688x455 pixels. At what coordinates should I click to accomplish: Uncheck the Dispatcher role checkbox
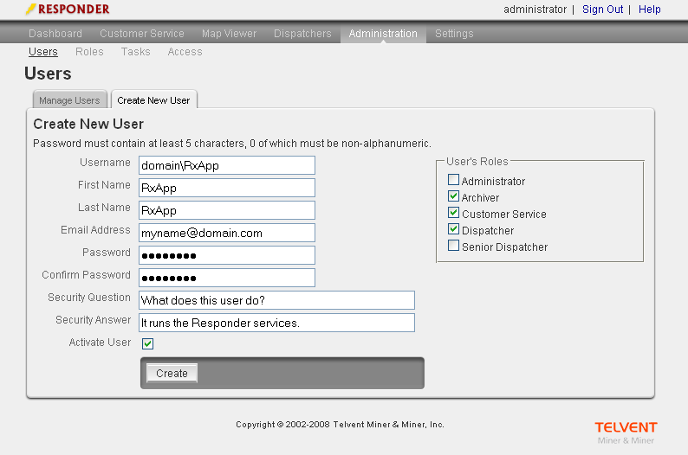point(453,229)
